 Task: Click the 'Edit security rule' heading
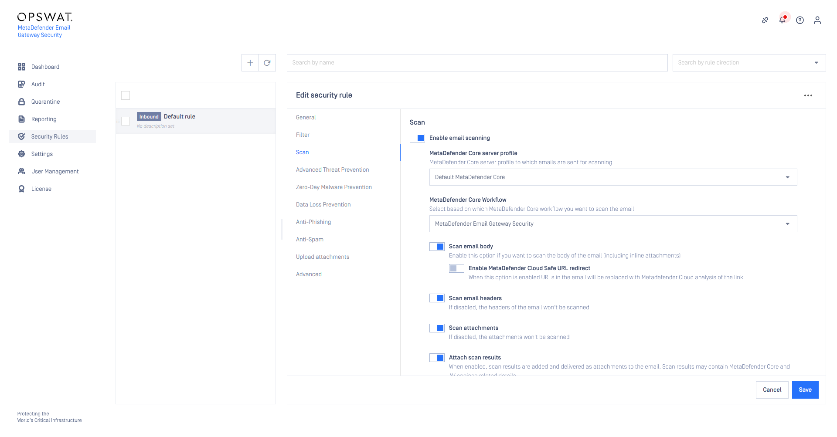(324, 95)
